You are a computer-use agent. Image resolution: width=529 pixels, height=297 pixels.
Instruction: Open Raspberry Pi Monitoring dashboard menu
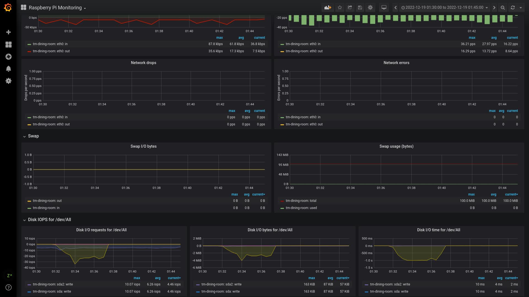click(x=57, y=8)
